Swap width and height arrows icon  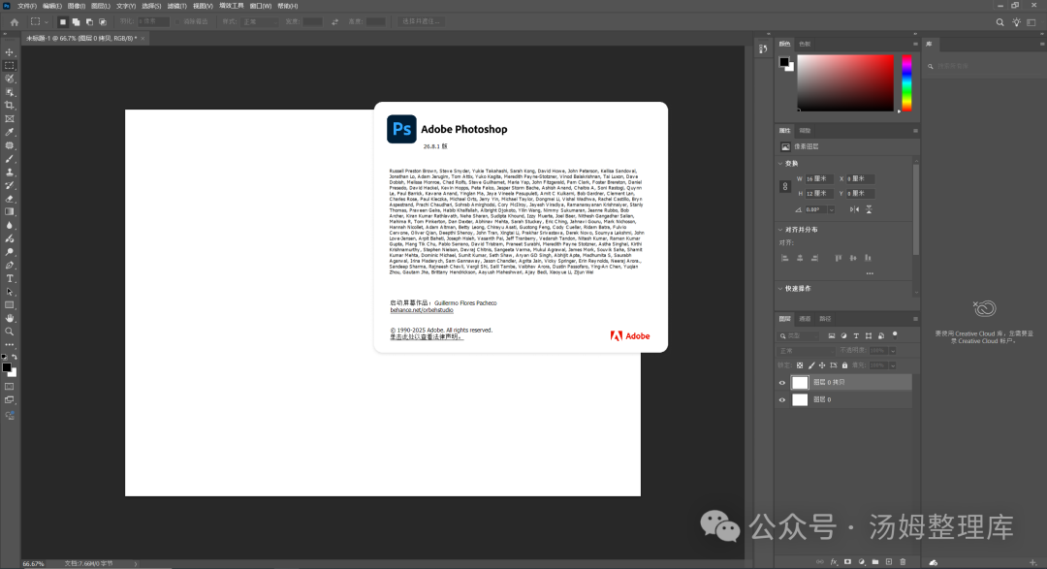[x=335, y=22]
